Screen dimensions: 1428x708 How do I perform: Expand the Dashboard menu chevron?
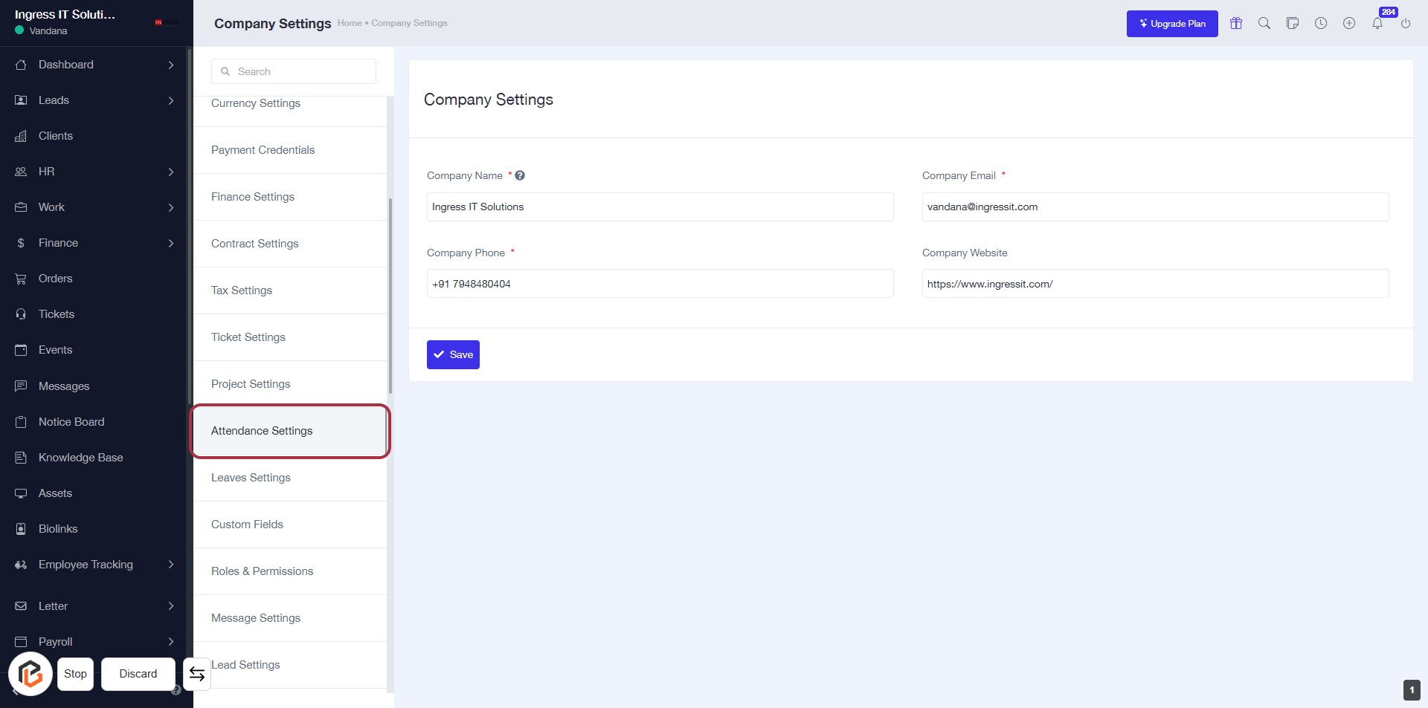point(171,65)
